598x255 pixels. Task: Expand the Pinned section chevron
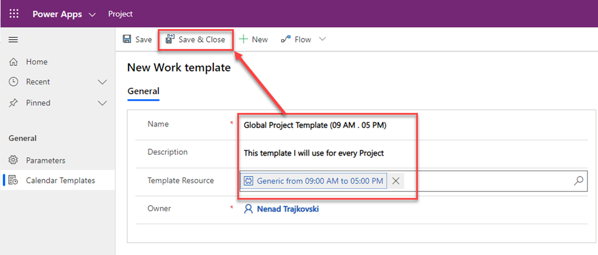[102, 103]
